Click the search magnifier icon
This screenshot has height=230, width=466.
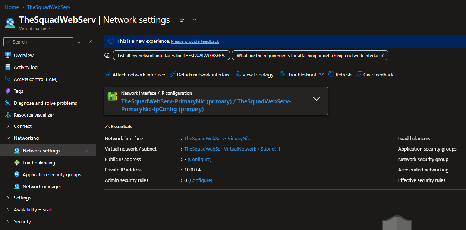click(8, 42)
